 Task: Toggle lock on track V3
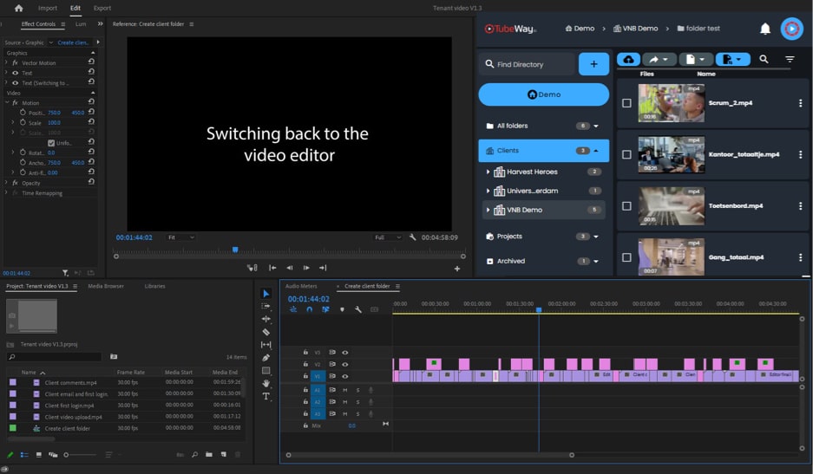[305, 353]
